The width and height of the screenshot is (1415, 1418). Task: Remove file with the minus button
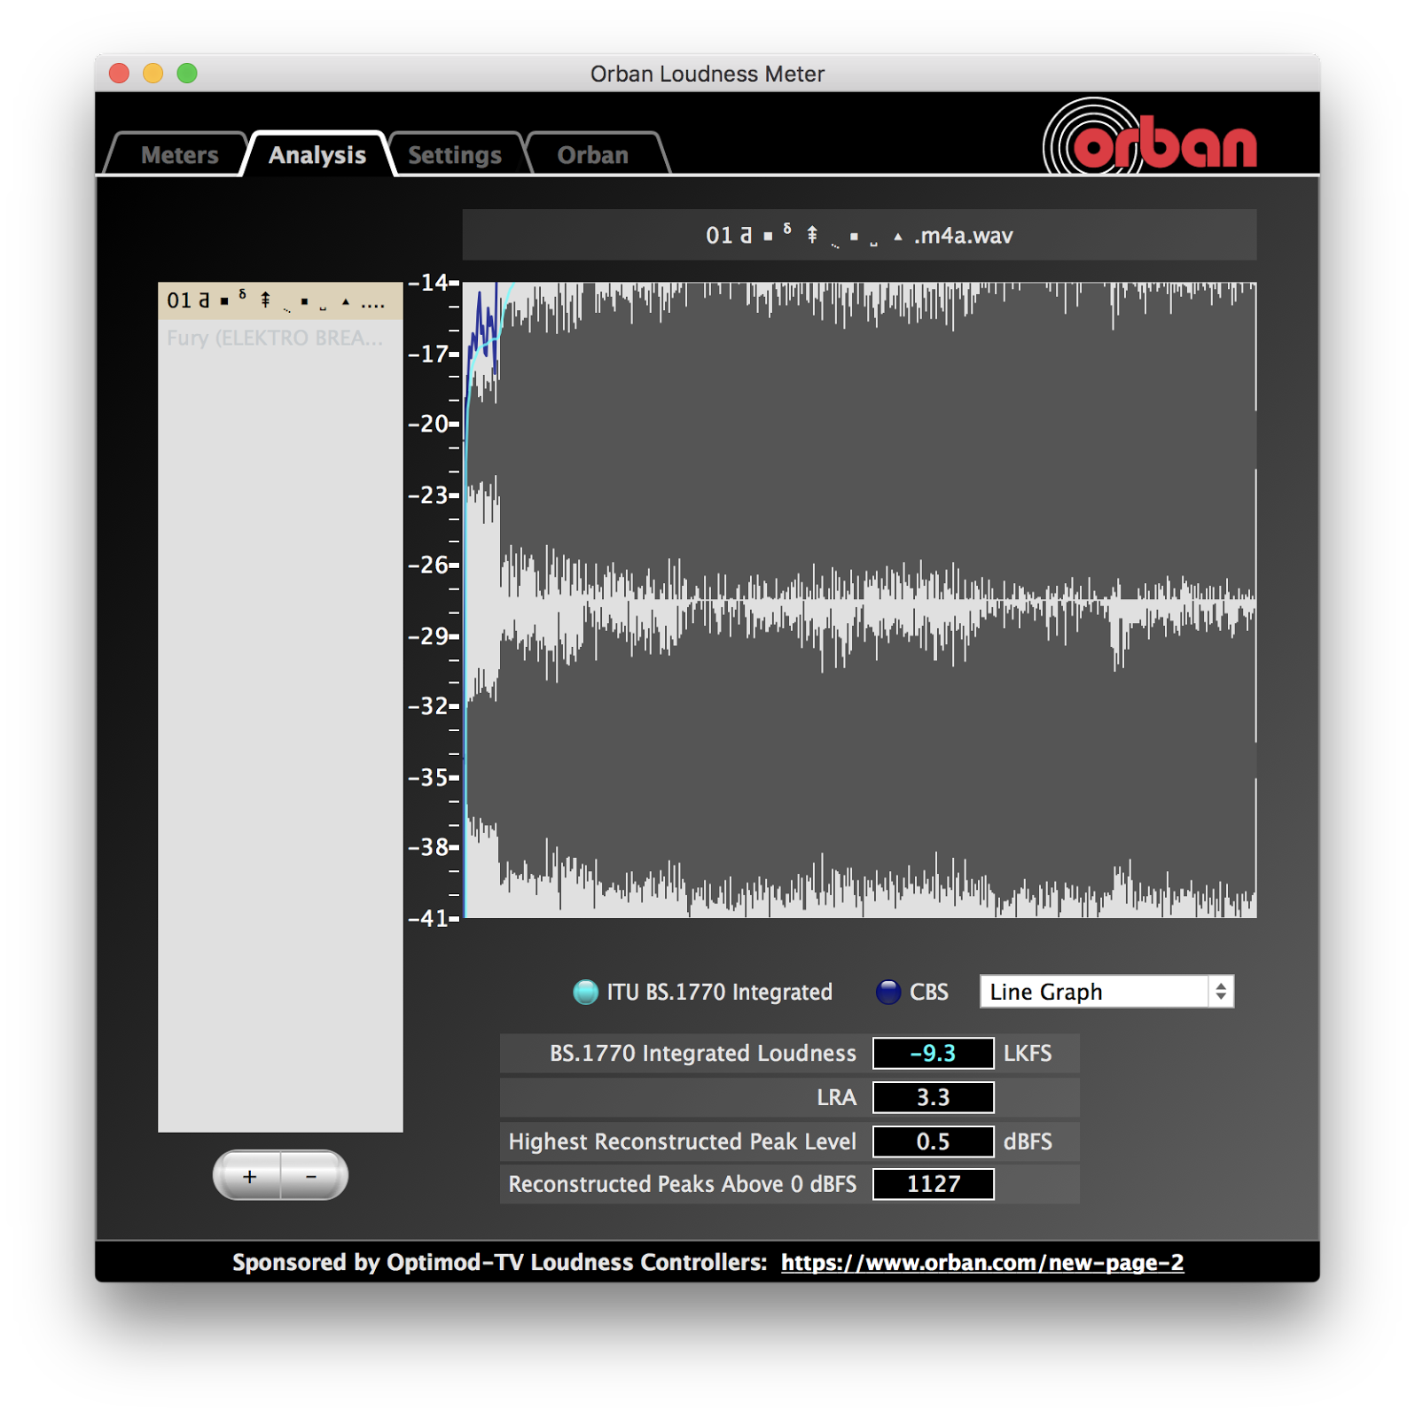point(313,1176)
